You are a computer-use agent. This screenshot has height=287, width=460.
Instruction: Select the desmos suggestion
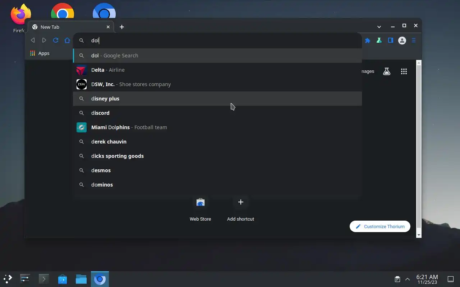pyautogui.click(x=217, y=170)
